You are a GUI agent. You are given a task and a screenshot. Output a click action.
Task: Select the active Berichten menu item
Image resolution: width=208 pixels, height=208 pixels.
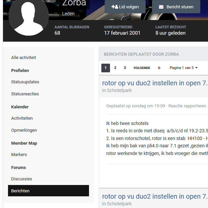(48, 191)
